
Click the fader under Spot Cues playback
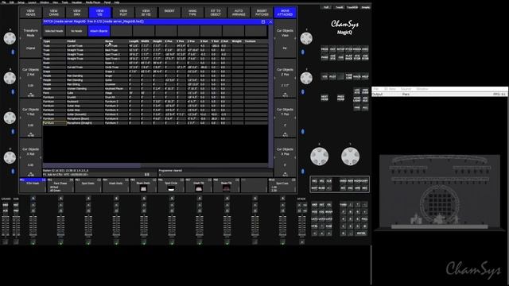coord(282,226)
